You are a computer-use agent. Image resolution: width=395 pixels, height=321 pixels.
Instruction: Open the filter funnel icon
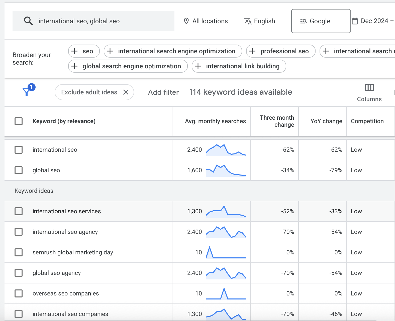(x=27, y=92)
